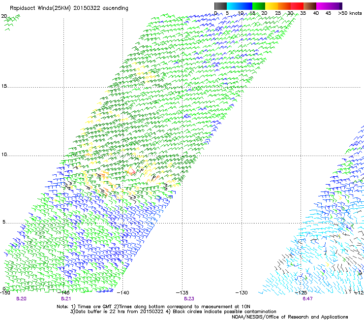Select the yellow 20-25 knots swatch
This screenshot has height=320, width=364.
coord(272,6)
